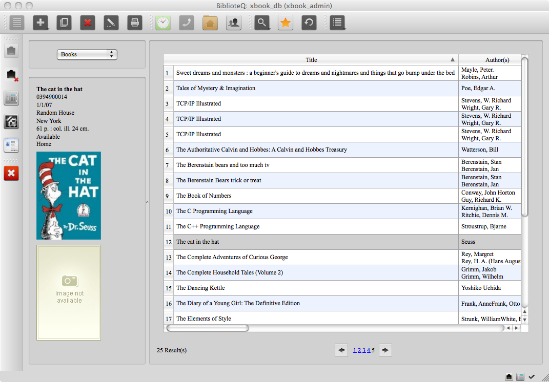549x382 pixels.
Task: Expand the list view options dropdown in toolbar
Action: 337,23
